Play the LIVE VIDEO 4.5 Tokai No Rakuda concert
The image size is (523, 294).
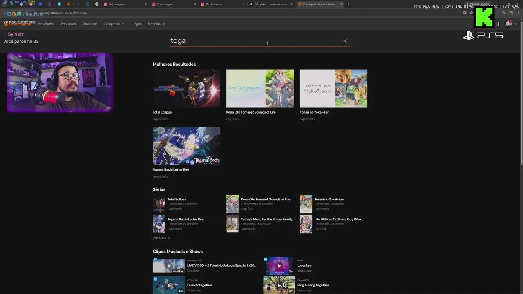tap(169, 265)
